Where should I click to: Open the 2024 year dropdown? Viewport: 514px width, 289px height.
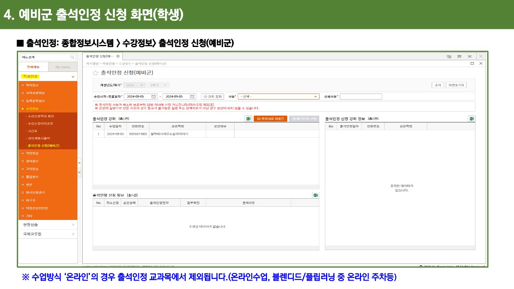[x=135, y=85]
